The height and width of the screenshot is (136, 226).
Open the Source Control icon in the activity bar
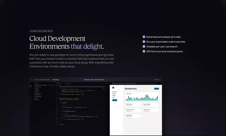(x=31, y=93)
